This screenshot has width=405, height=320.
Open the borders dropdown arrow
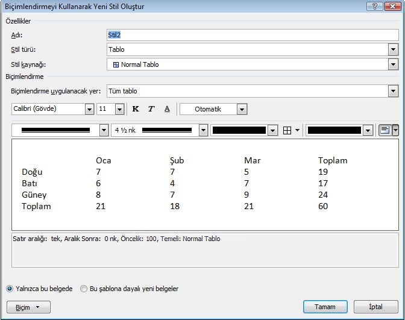tap(297, 130)
